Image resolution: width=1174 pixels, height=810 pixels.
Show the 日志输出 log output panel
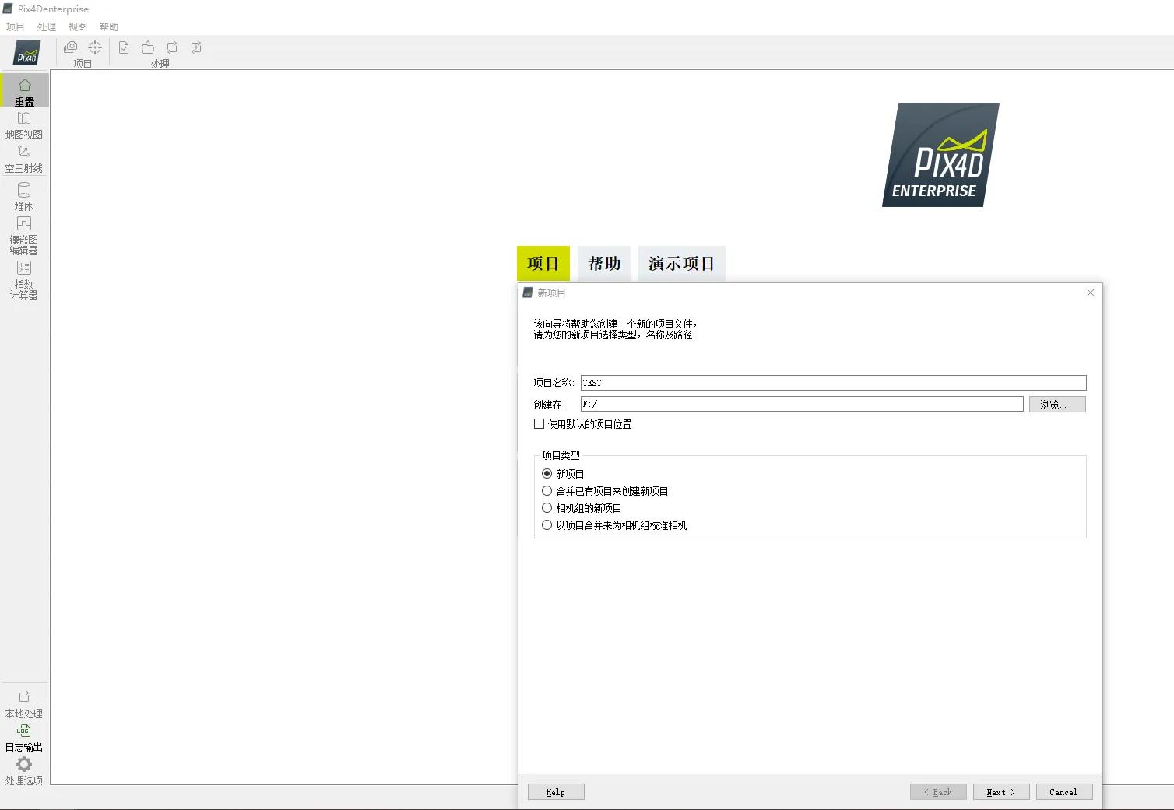24,738
